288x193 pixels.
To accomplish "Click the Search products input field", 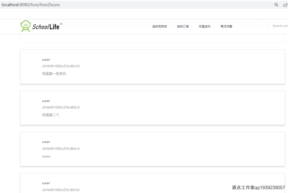I will [x=280, y=26].
